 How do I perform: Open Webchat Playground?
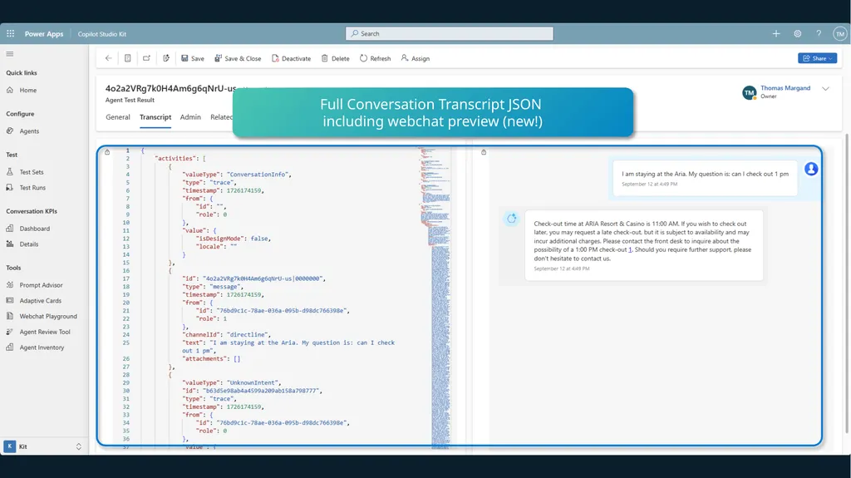click(x=48, y=316)
